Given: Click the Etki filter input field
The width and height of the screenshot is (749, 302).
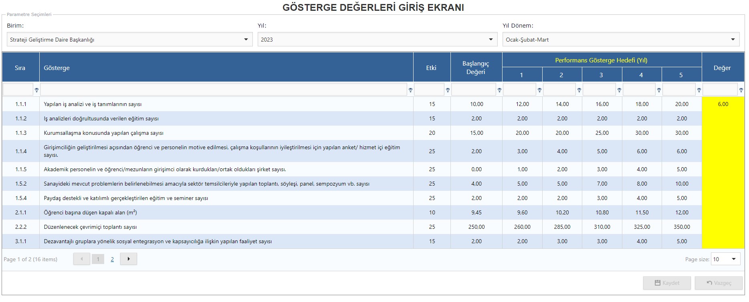Looking at the screenshot, I should tap(429, 89).
